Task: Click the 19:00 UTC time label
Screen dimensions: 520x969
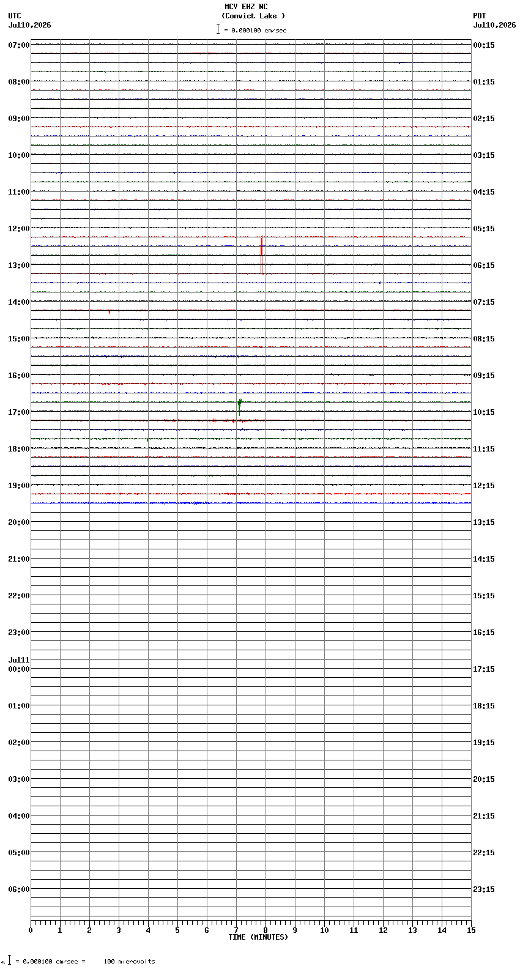Action: coord(19,486)
